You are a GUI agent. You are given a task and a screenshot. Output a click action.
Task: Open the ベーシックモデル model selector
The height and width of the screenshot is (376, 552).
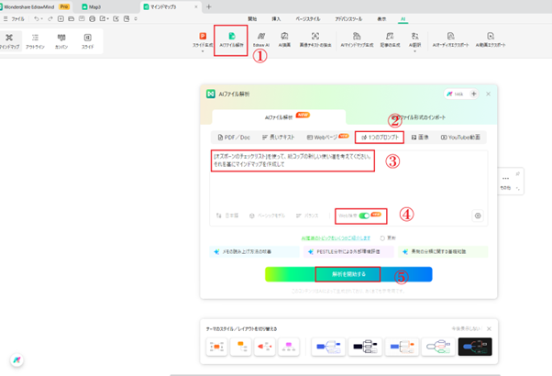(x=267, y=216)
